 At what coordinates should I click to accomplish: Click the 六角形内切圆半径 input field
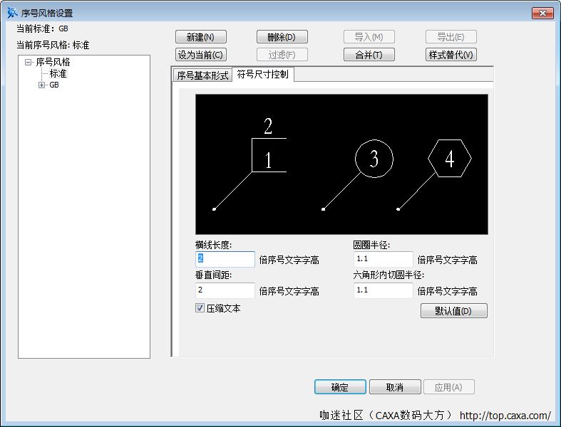pos(383,290)
